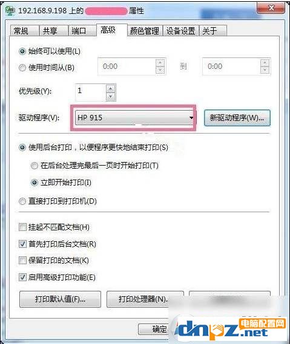Close the printer properties dialog
This screenshot has width=290, height=344.
pyautogui.click(x=272, y=8)
